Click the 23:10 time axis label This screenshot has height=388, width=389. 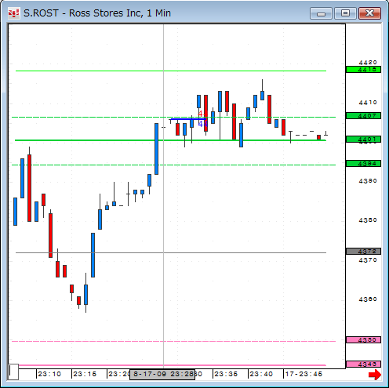pyautogui.click(x=49, y=374)
